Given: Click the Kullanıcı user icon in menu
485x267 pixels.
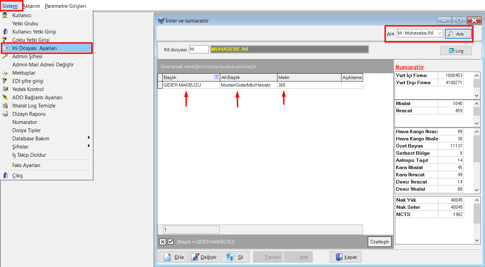Looking at the screenshot, I should coord(5,15).
